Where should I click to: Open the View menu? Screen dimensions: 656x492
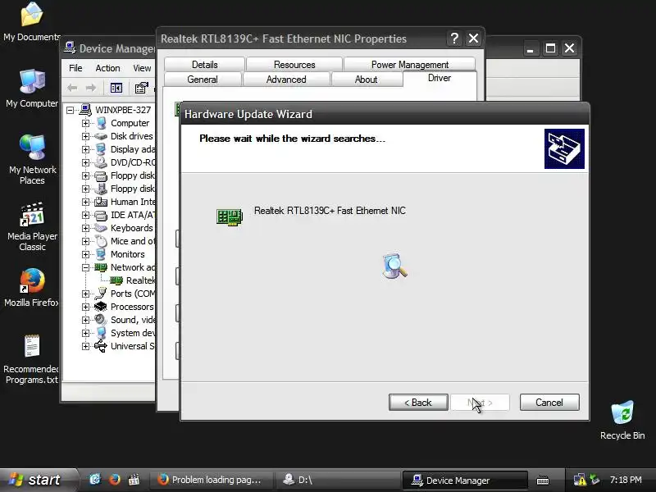(x=142, y=68)
